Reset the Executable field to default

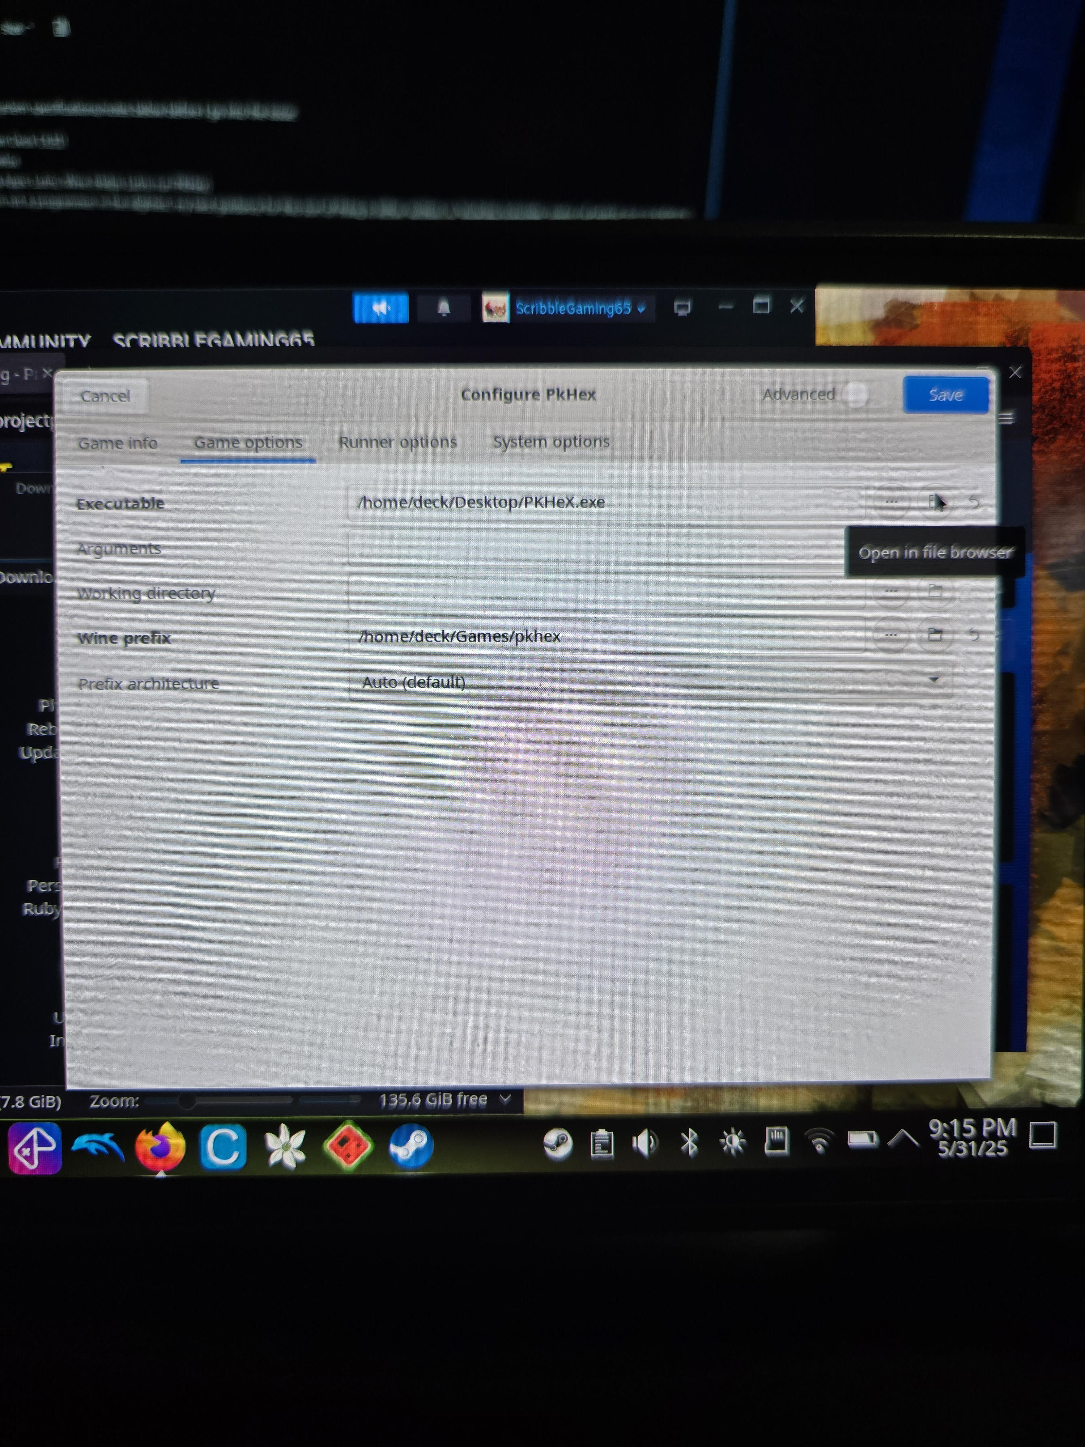coord(974,502)
